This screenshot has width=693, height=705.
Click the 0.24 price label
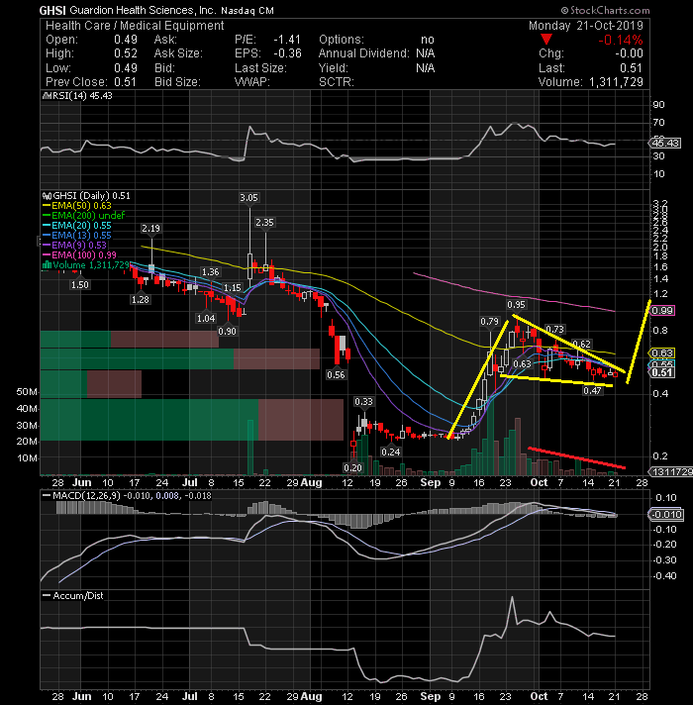390,452
